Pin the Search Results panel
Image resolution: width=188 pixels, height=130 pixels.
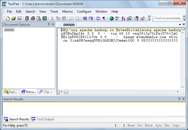pos(179,99)
